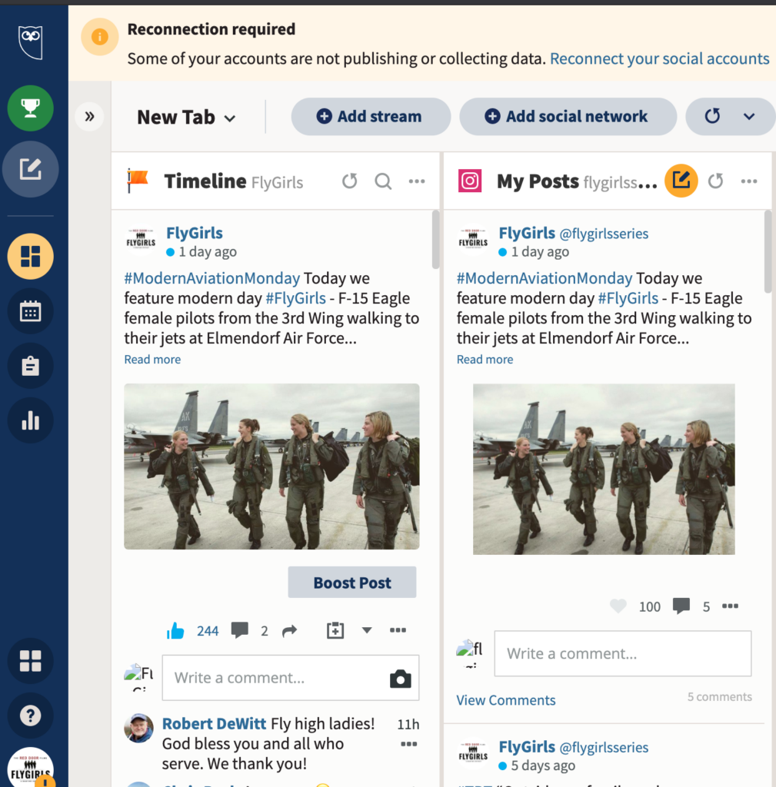Screen dimensions: 776x787
Task: Search within the Timeline stream
Action: [383, 181]
